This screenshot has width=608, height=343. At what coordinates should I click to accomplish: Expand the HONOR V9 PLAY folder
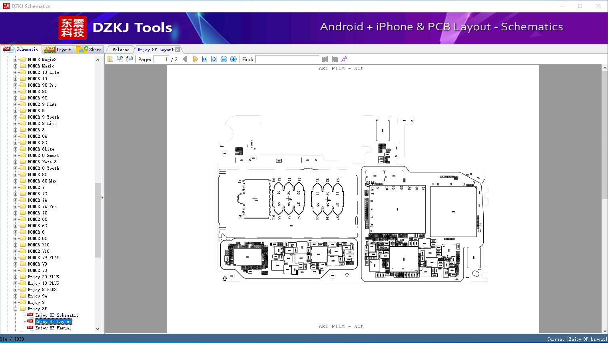(x=15, y=258)
